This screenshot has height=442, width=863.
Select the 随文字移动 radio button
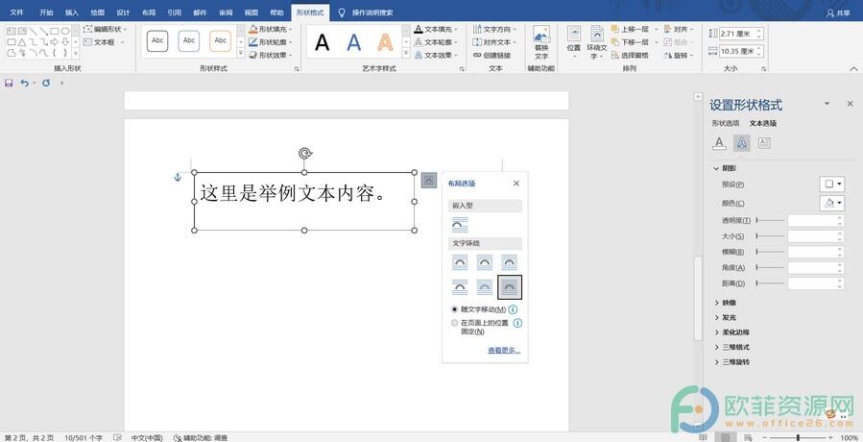tap(455, 309)
